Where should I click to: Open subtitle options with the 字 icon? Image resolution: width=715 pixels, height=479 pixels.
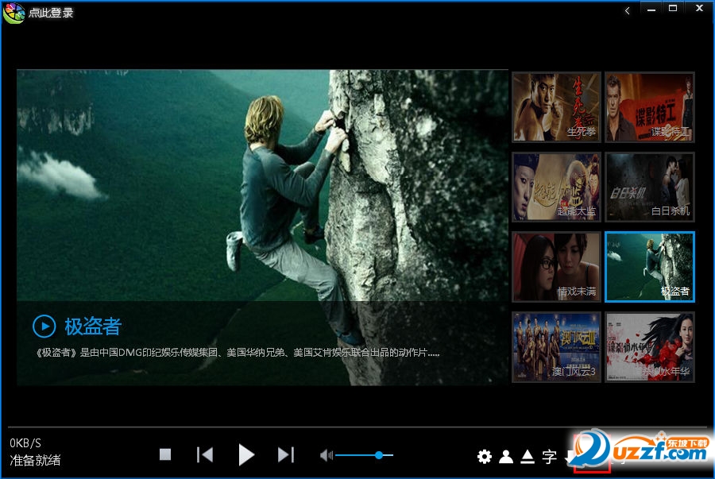(x=550, y=456)
